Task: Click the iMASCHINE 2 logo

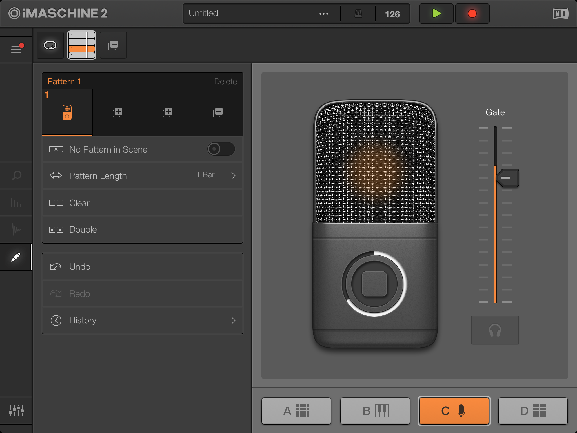Action: pos(58,13)
